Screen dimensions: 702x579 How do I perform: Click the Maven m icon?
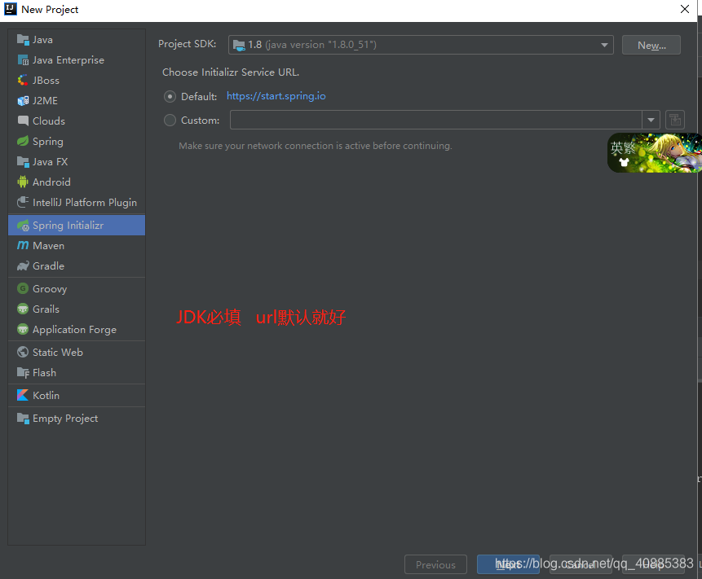coord(23,245)
